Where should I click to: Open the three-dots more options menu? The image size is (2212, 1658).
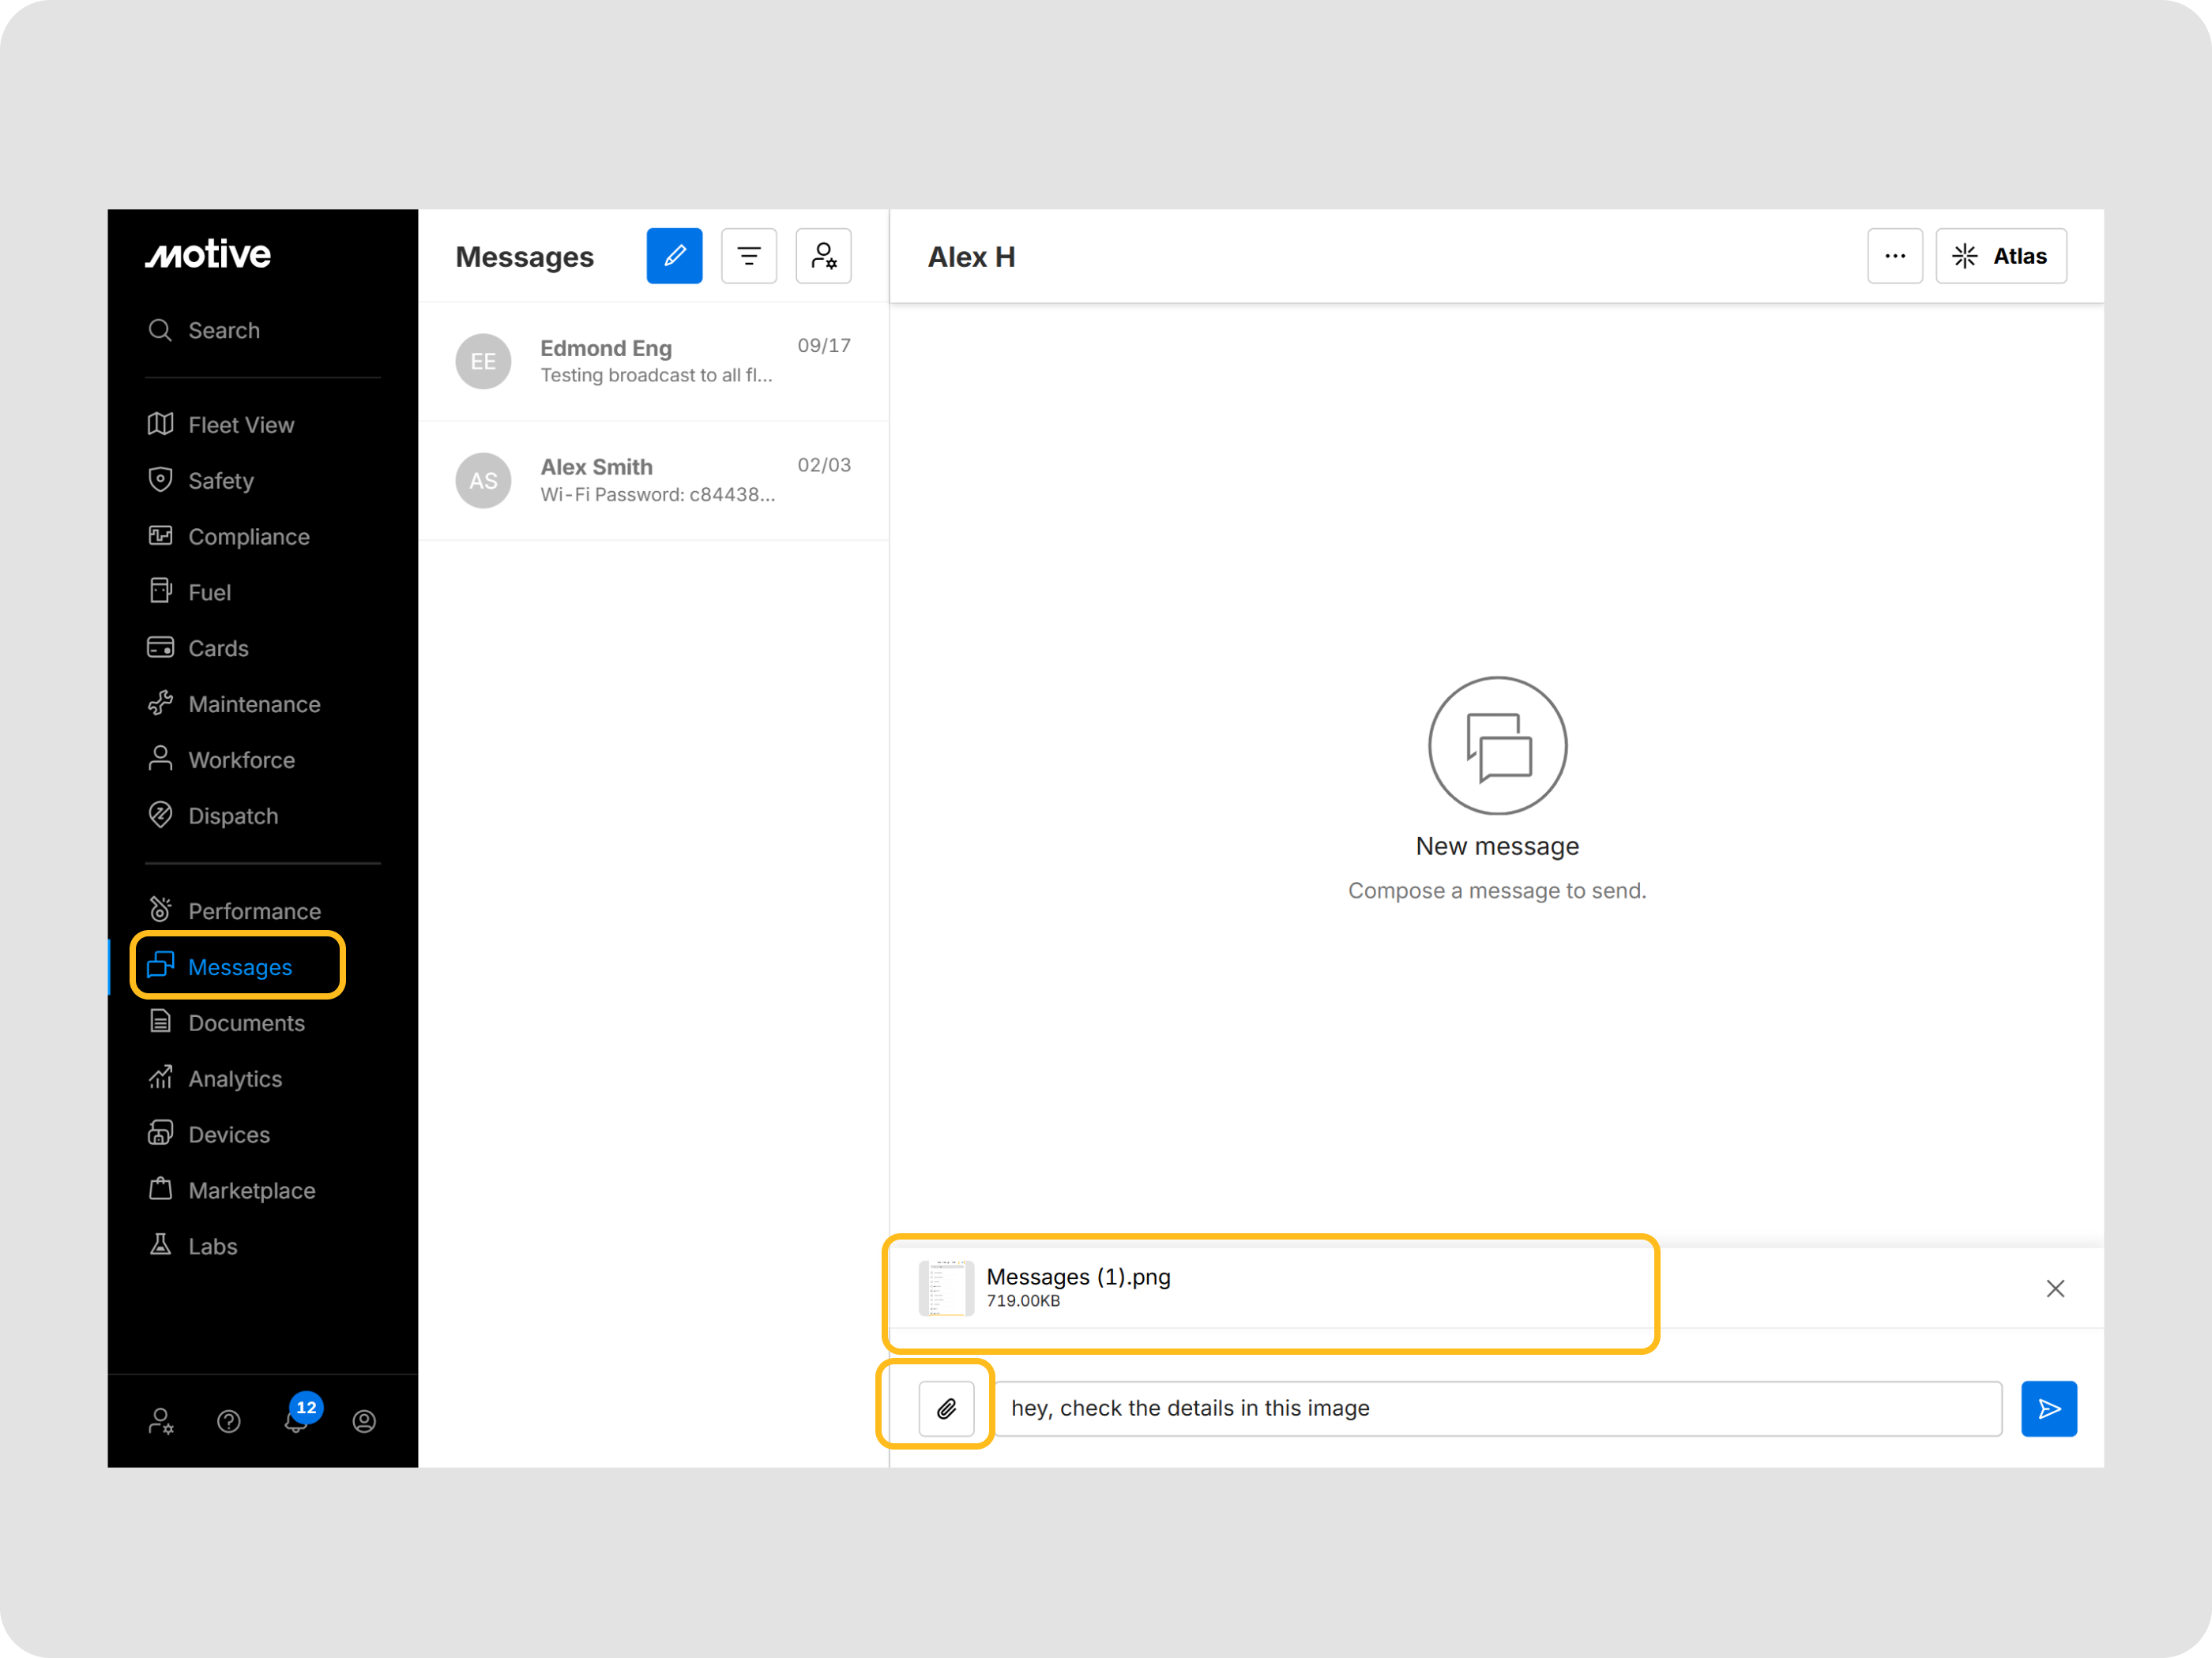click(1895, 256)
